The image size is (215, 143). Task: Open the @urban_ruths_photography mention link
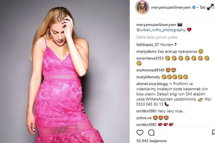(x=161, y=30)
